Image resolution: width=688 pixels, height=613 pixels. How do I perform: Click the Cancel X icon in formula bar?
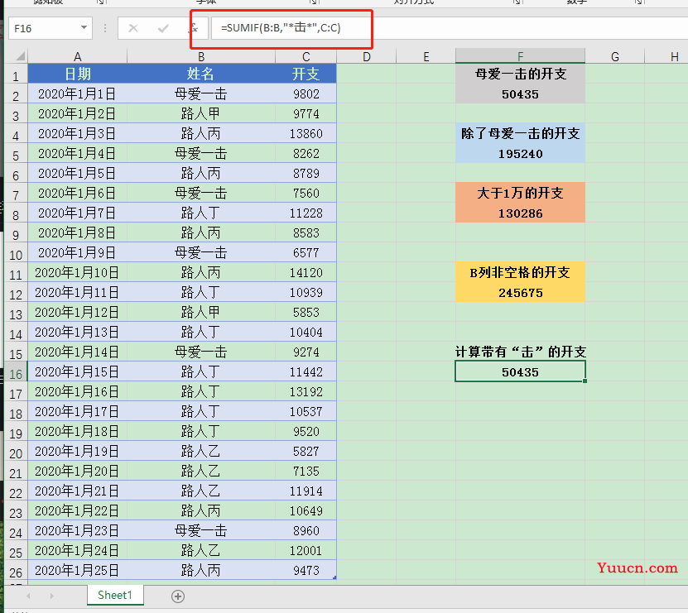point(133,28)
